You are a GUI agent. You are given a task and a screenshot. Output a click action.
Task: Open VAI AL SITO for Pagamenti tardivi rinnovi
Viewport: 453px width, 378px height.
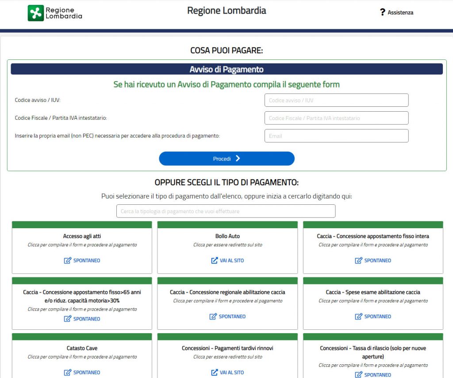(x=232, y=372)
